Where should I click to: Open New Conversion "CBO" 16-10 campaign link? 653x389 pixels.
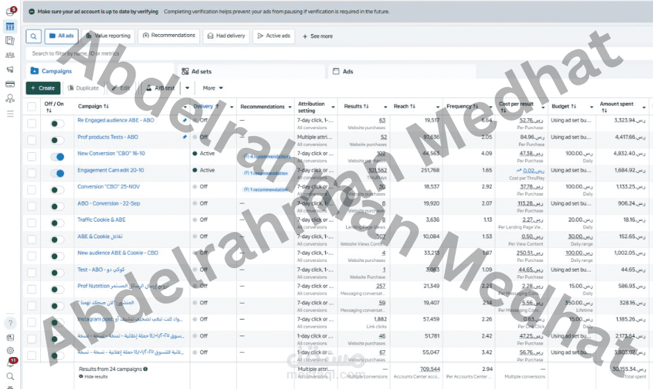click(111, 154)
